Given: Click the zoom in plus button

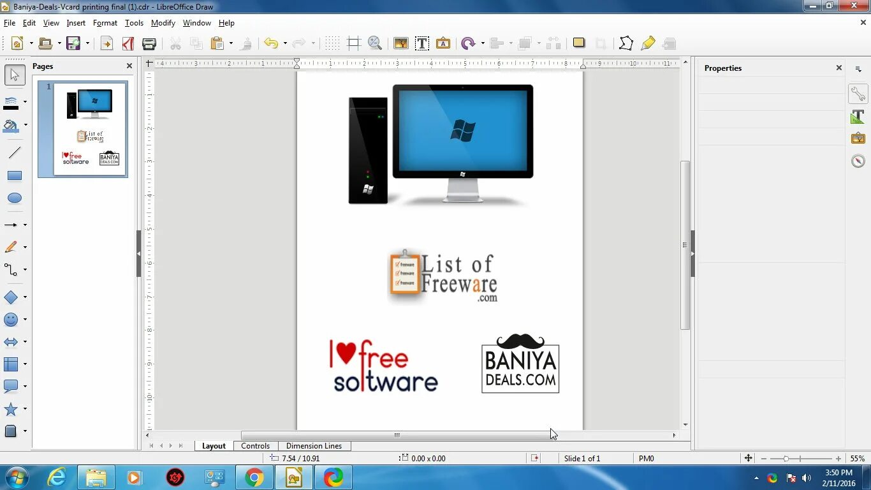Looking at the screenshot, I should coord(838,459).
